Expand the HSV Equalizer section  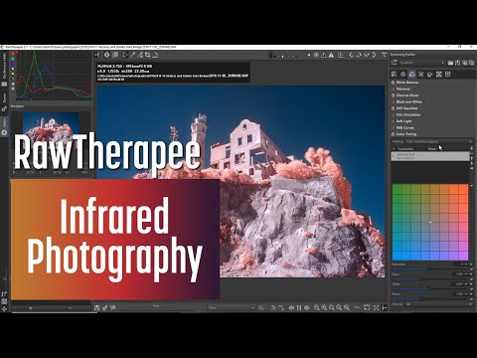[407, 108]
